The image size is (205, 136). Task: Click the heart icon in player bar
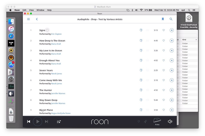click(x=139, y=121)
